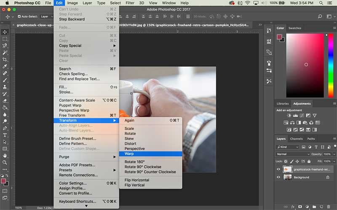This screenshot has width=337, height=210.
Task: Toggle lock transparent pixels
Action: (x=286, y=161)
